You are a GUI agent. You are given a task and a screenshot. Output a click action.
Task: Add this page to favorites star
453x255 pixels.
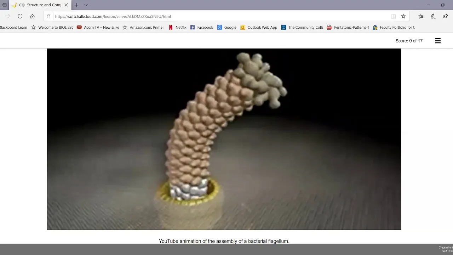point(403,16)
